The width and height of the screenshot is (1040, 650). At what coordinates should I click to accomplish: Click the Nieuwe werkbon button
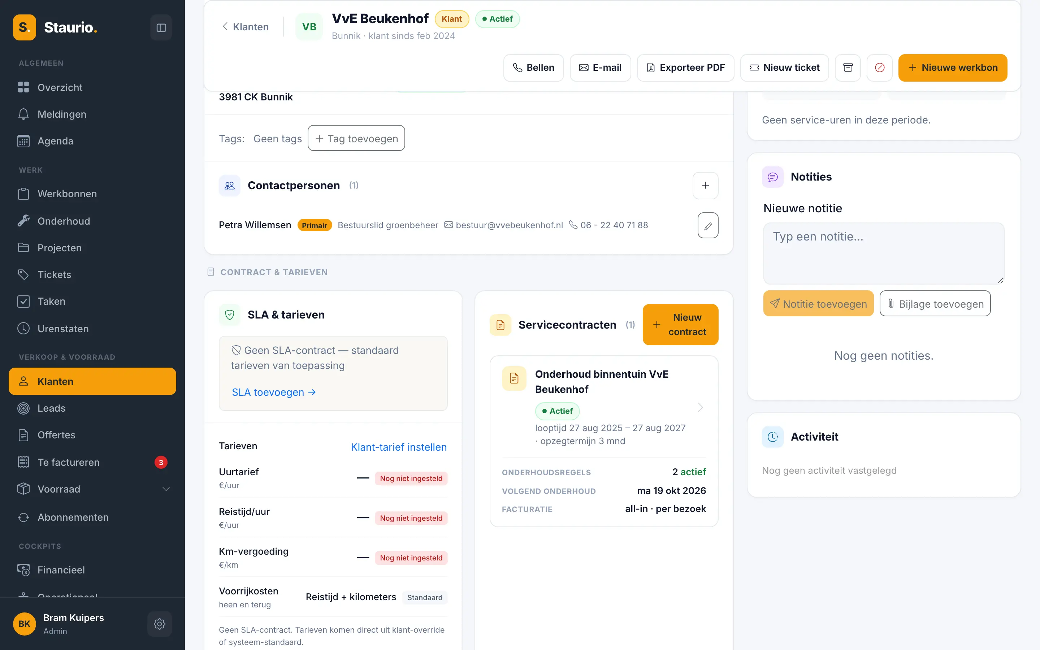tap(952, 68)
